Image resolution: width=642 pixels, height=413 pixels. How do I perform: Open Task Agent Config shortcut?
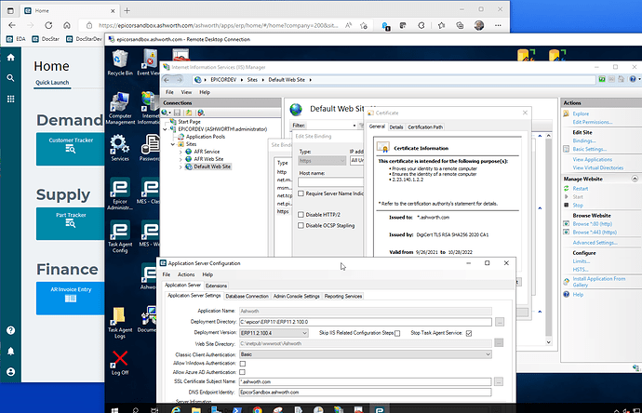[x=119, y=236]
